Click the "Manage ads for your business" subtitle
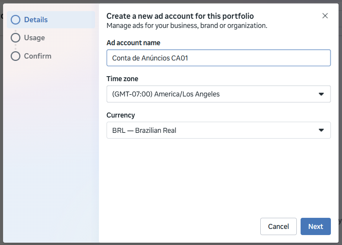This screenshot has width=342, height=245. pos(186,26)
